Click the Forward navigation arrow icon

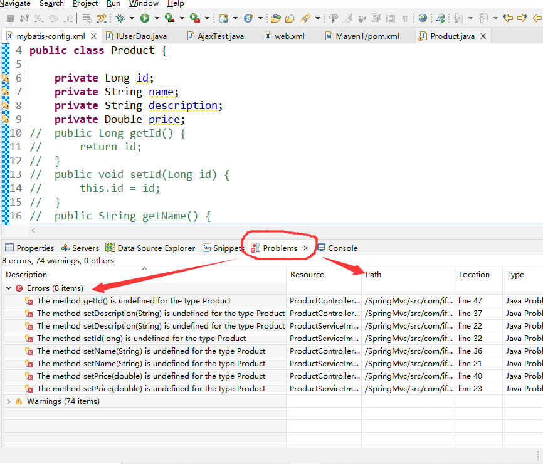(x=522, y=18)
